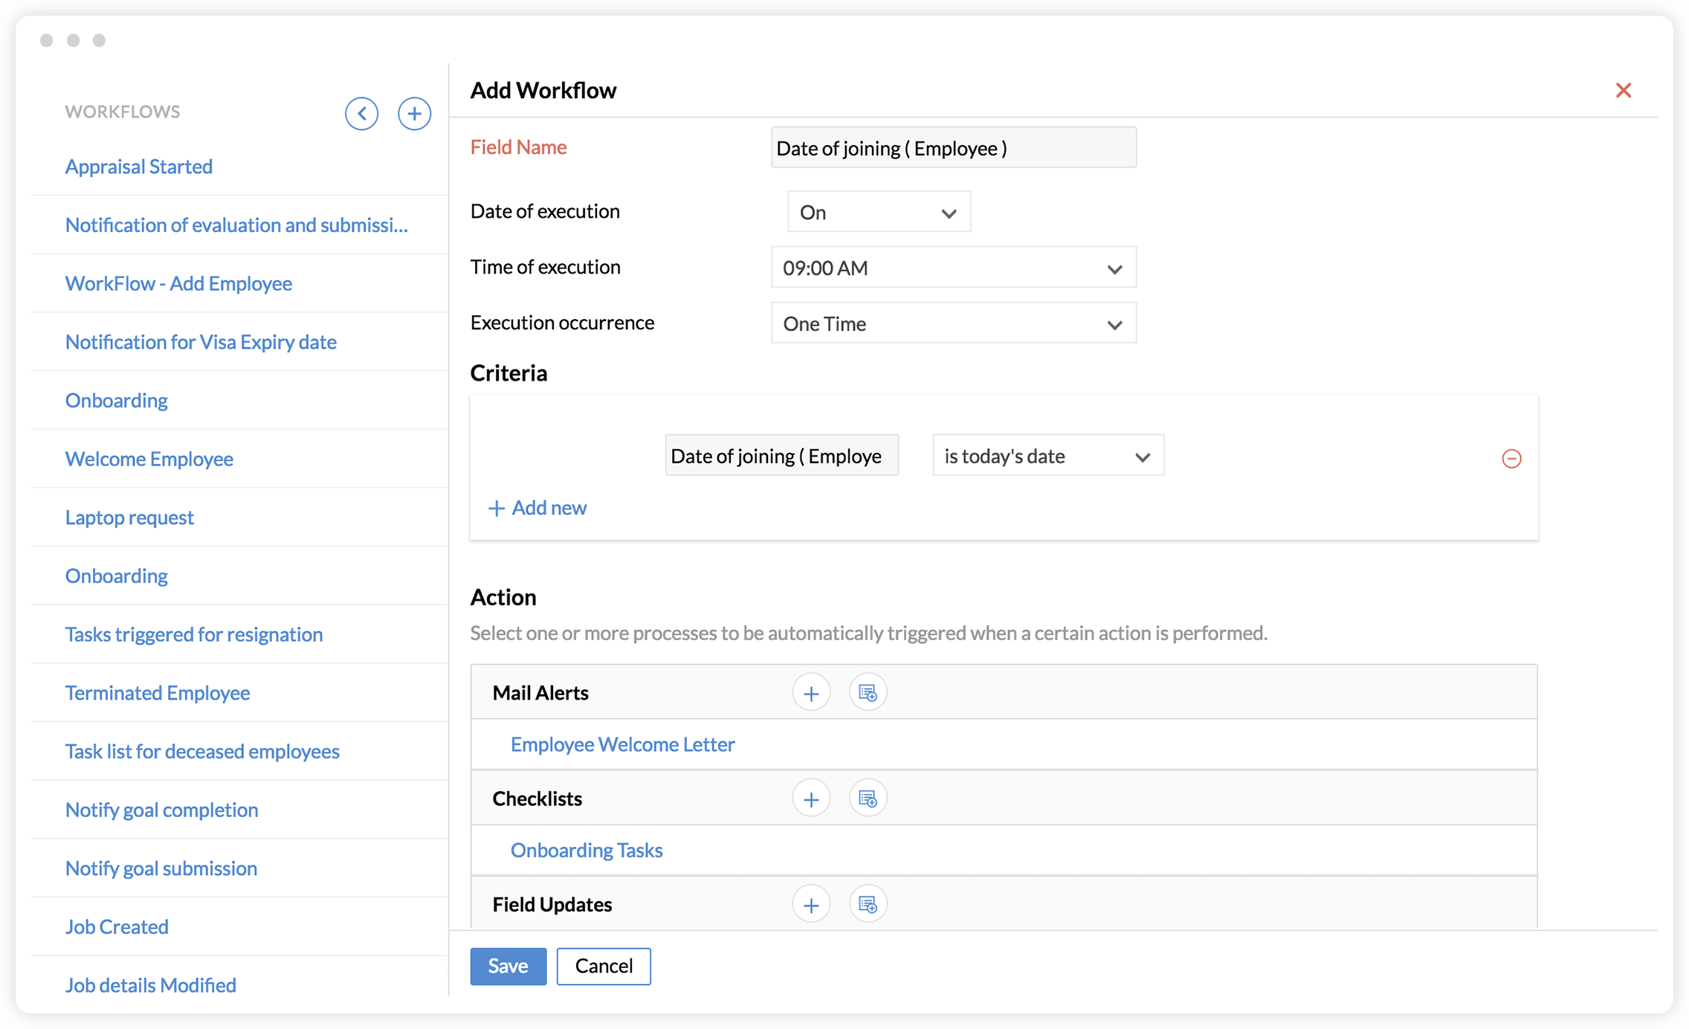Choose an existing Checklist icon

868,799
